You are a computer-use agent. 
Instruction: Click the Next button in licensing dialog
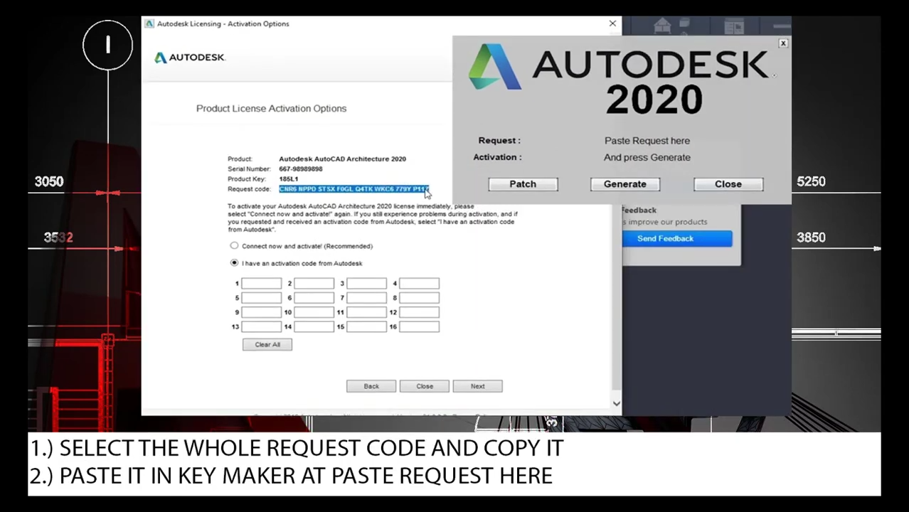[x=478, y=386]
